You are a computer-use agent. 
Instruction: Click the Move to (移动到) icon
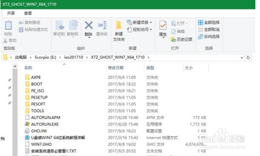[60, 25]
